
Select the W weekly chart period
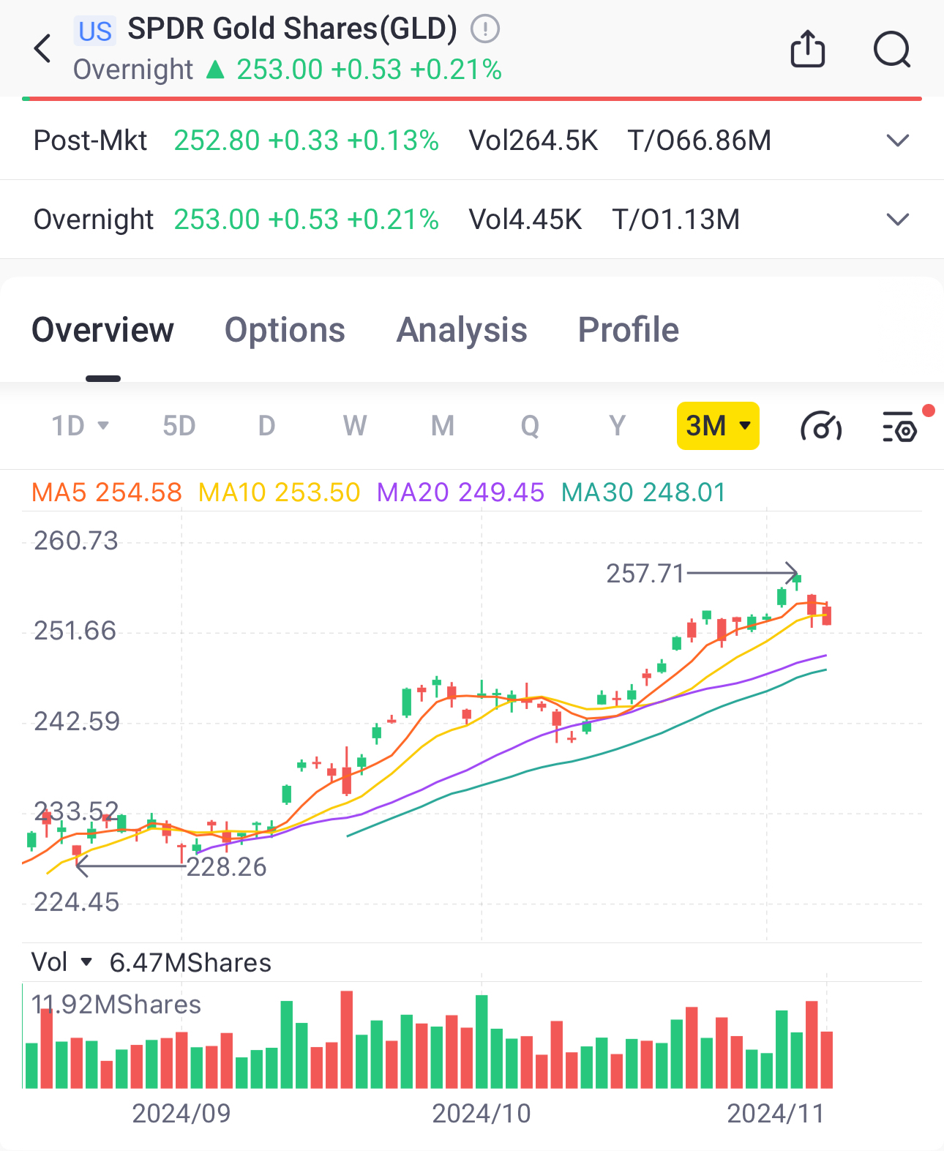[x=355, y=426]
